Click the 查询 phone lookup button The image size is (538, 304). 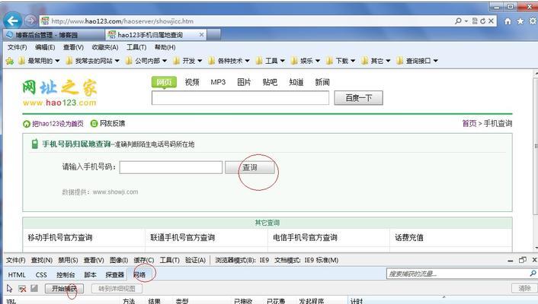click(250, 167)
